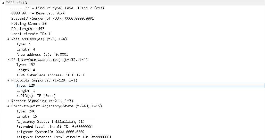Select the NLPID(s): IP (0xcc) field
The width and height of the screenshot is (265, 140).
pos(36,96)
